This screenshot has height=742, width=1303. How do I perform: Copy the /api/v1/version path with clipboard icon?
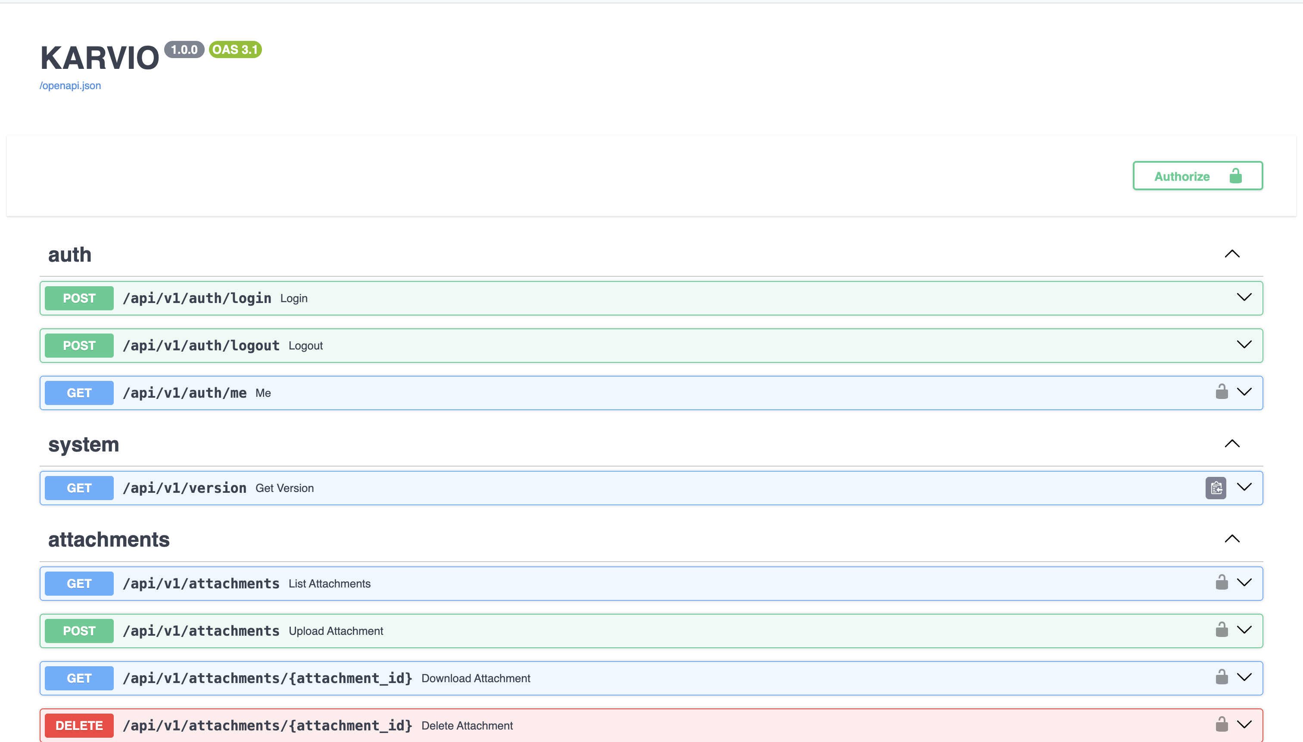click(1216, 488)
